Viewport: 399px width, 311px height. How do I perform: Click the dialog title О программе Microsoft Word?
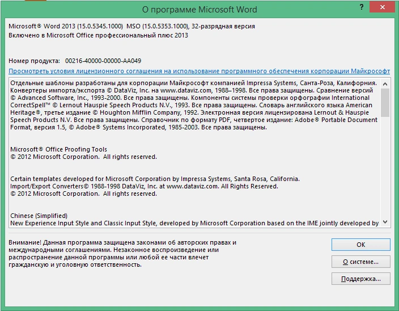199,10
